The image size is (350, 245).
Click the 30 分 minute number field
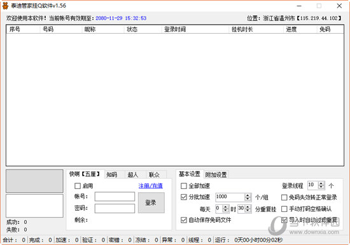[241, 209]
